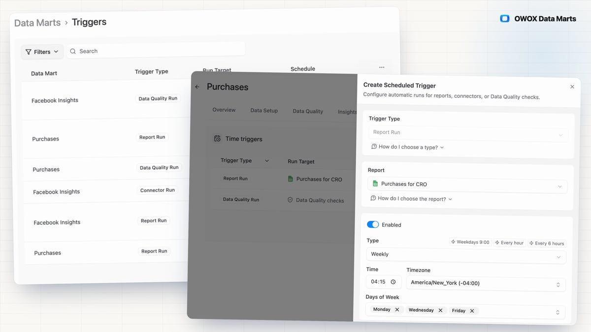Sort by Trigger Type chevron in Time triggers
Viewport: 591px width, 332px height.
267,161
